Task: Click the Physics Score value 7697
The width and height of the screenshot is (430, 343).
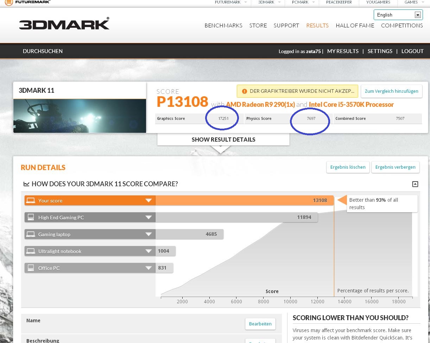Action: 311,118
